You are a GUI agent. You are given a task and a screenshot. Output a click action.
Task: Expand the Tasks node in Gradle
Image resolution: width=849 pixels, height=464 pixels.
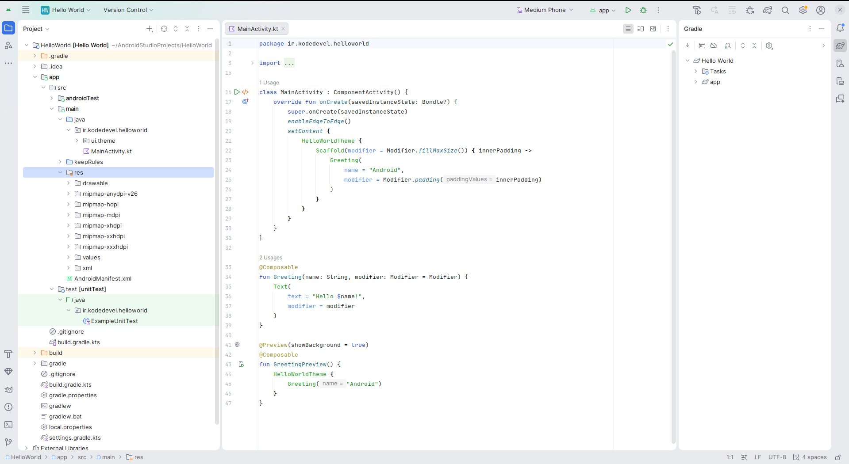(x=696, y=71)
